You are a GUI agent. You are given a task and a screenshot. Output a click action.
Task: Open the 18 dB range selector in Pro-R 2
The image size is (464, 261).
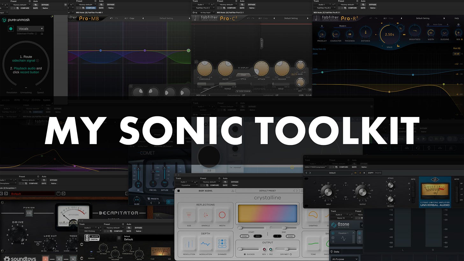(x=457, y=54)
